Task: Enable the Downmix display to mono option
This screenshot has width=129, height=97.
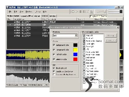Action: tap(54, 74)
